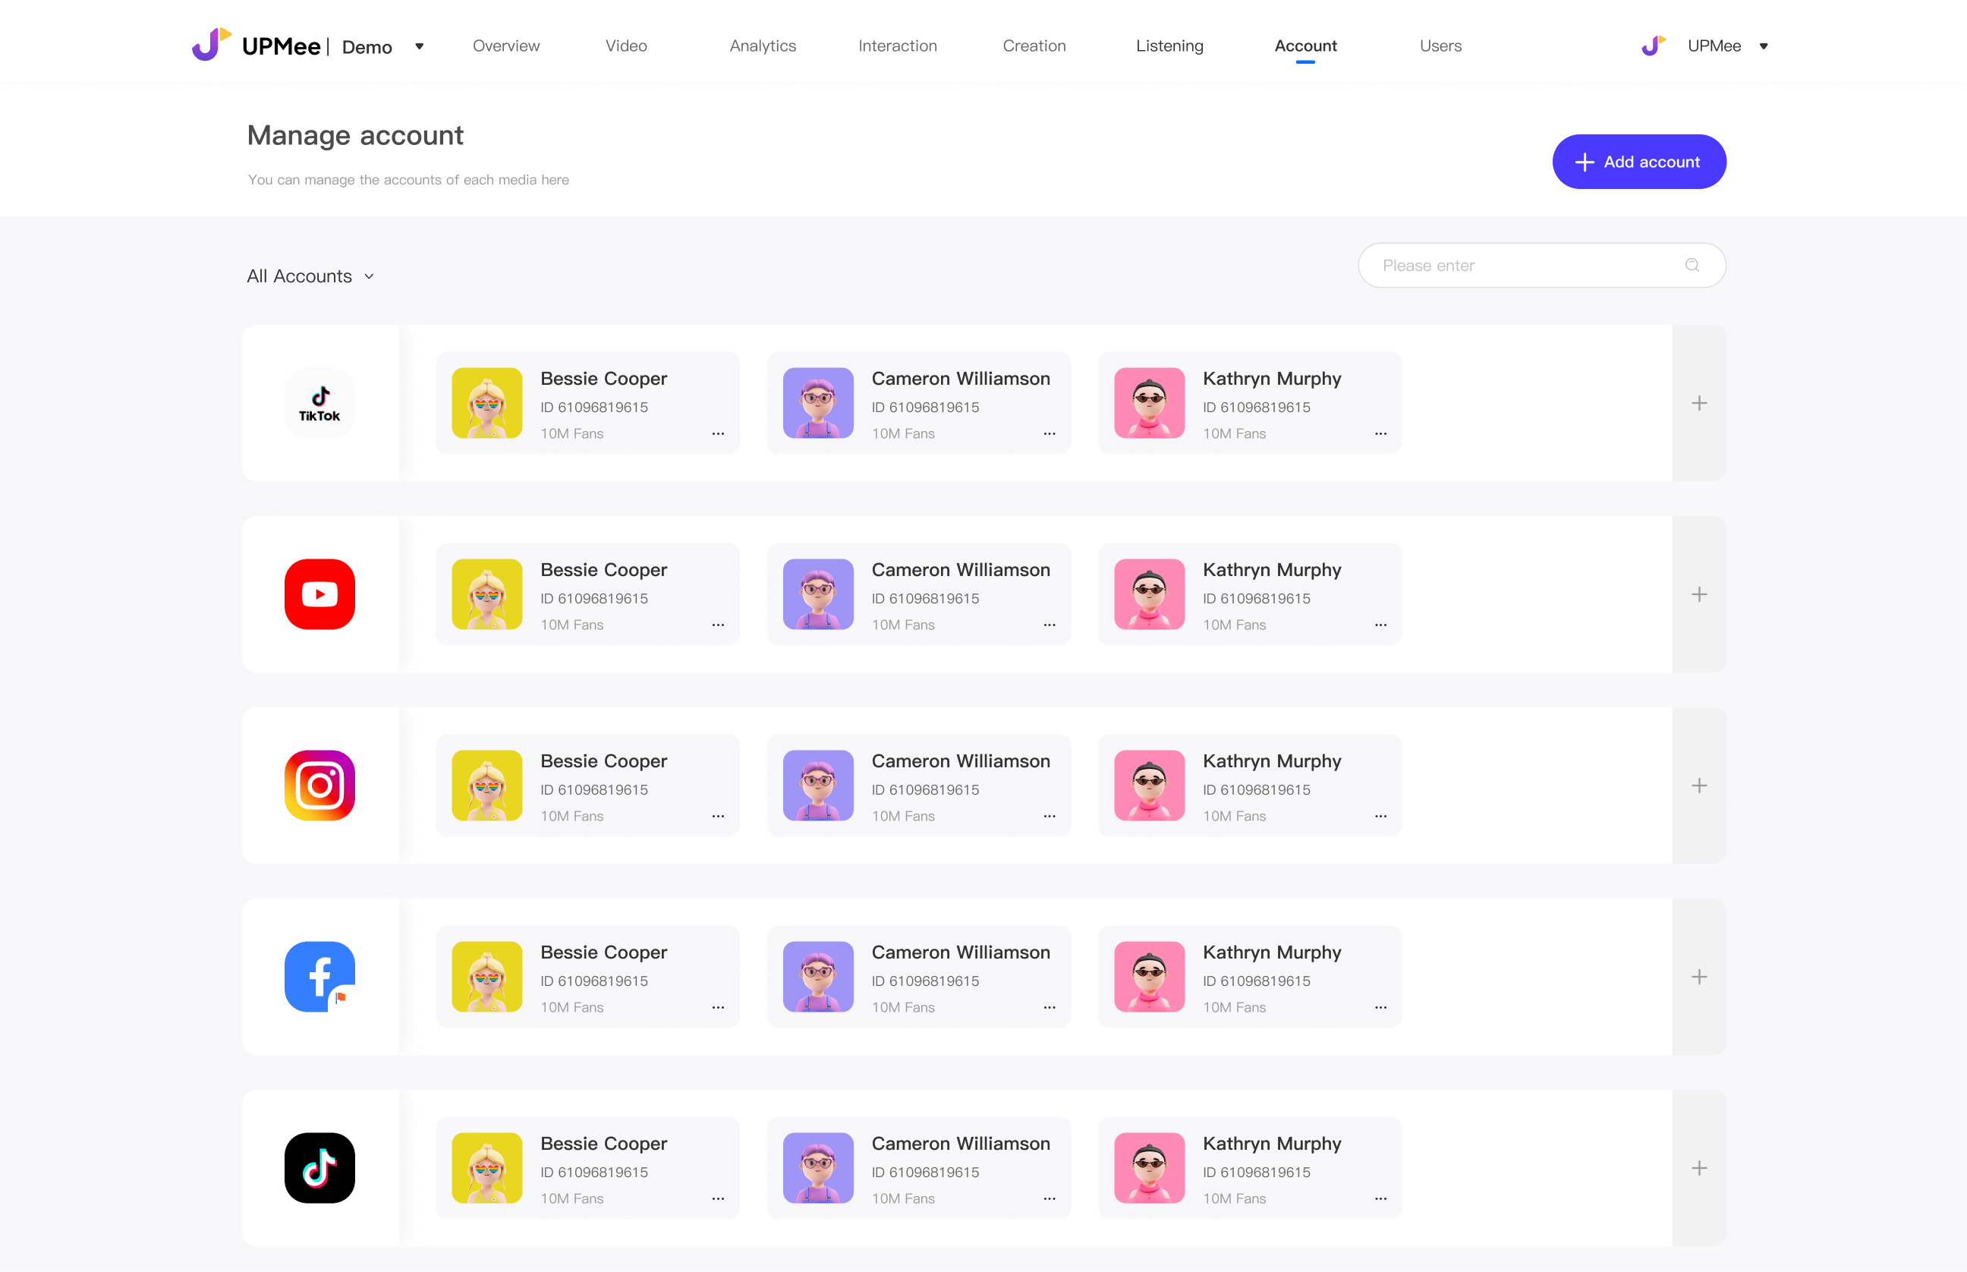1967x1272 pixels.
Task: Click the search magnifier icon
Action: [1692, 265]
